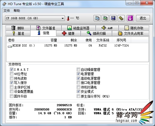This screenshot has height=126, width=155.
Task: Open the 文件 menu
Action: (7, 11)
